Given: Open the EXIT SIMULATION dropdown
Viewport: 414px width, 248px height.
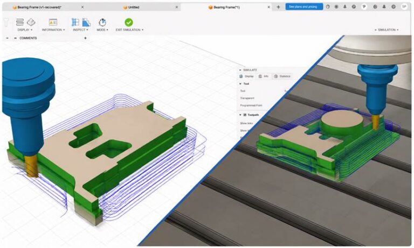Looking at the screenshot, I should click(x=129, y=30).
